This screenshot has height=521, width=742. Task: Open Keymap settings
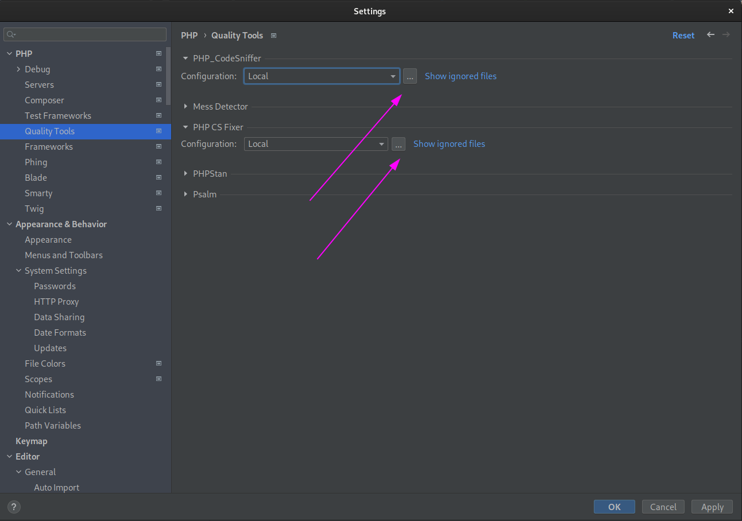[x=32, y=441]
